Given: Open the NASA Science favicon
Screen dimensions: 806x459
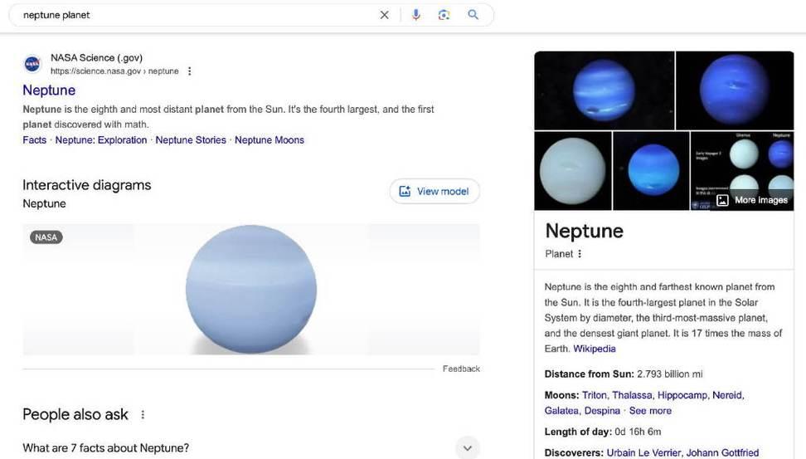Looking at the screenshot, I should click(32, 64).
